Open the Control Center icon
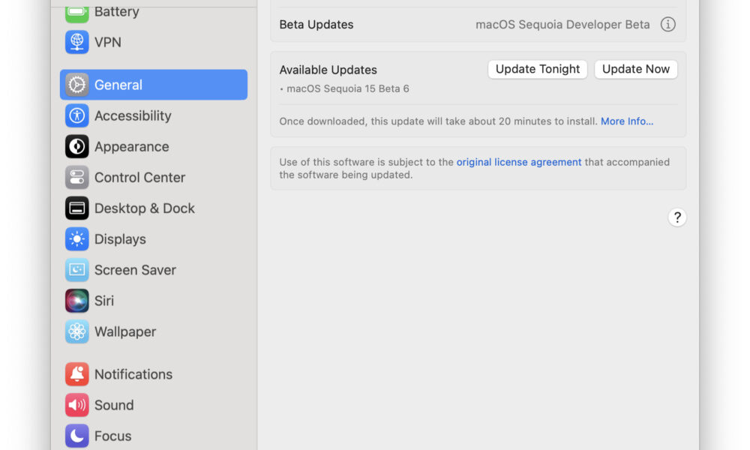Screen dimensions: 750x450 [x=77, y=178]
